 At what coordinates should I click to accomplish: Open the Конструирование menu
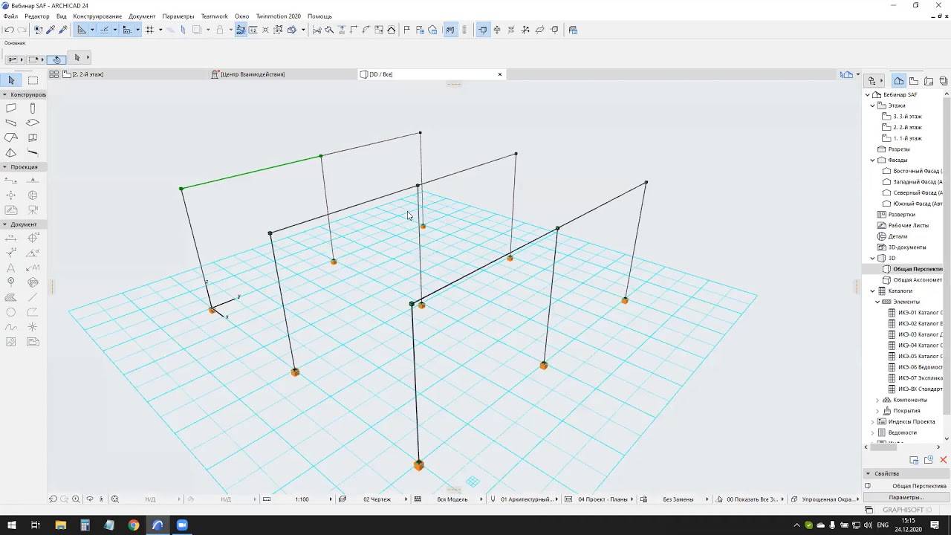tap(97, 16)
